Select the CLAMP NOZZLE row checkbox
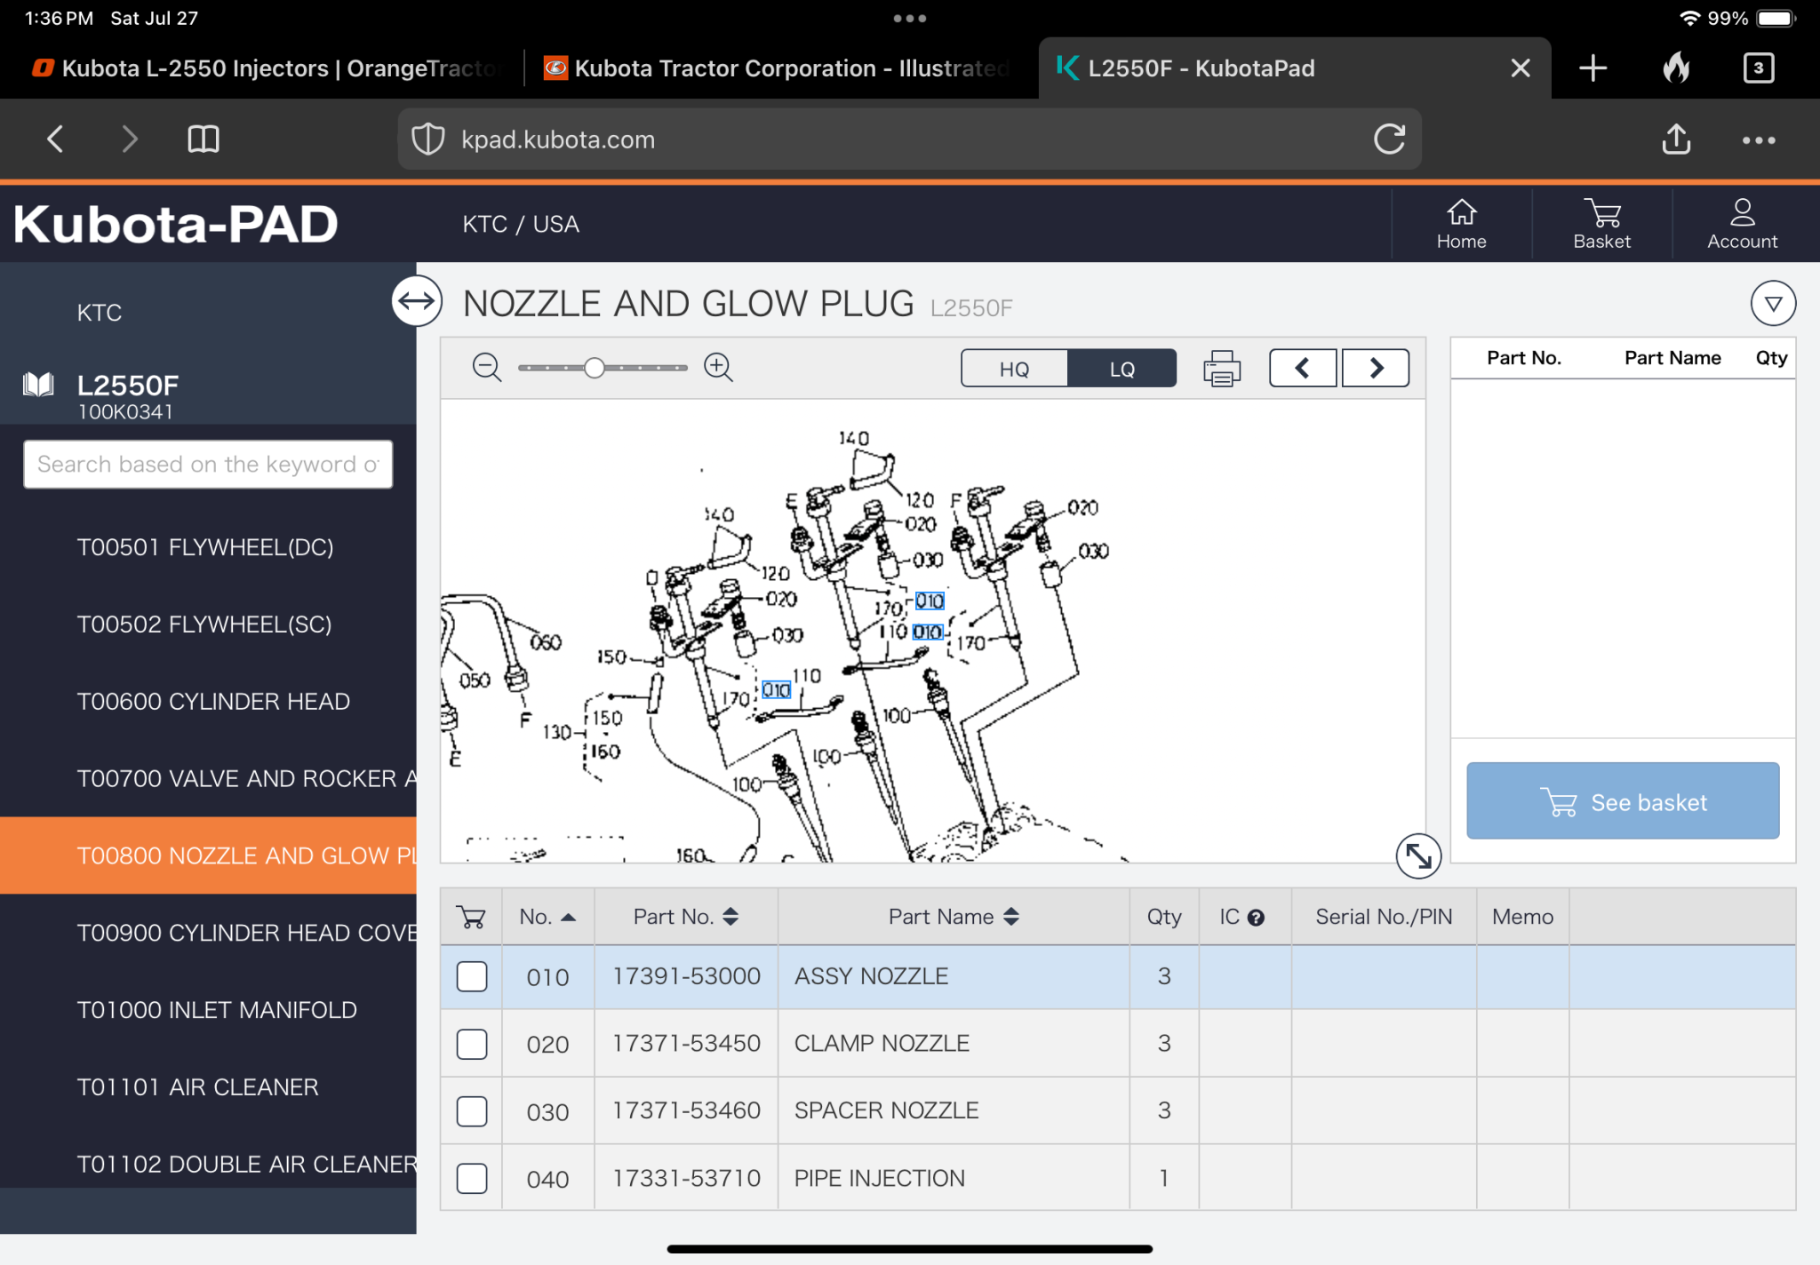 (x=472, y=1044)
